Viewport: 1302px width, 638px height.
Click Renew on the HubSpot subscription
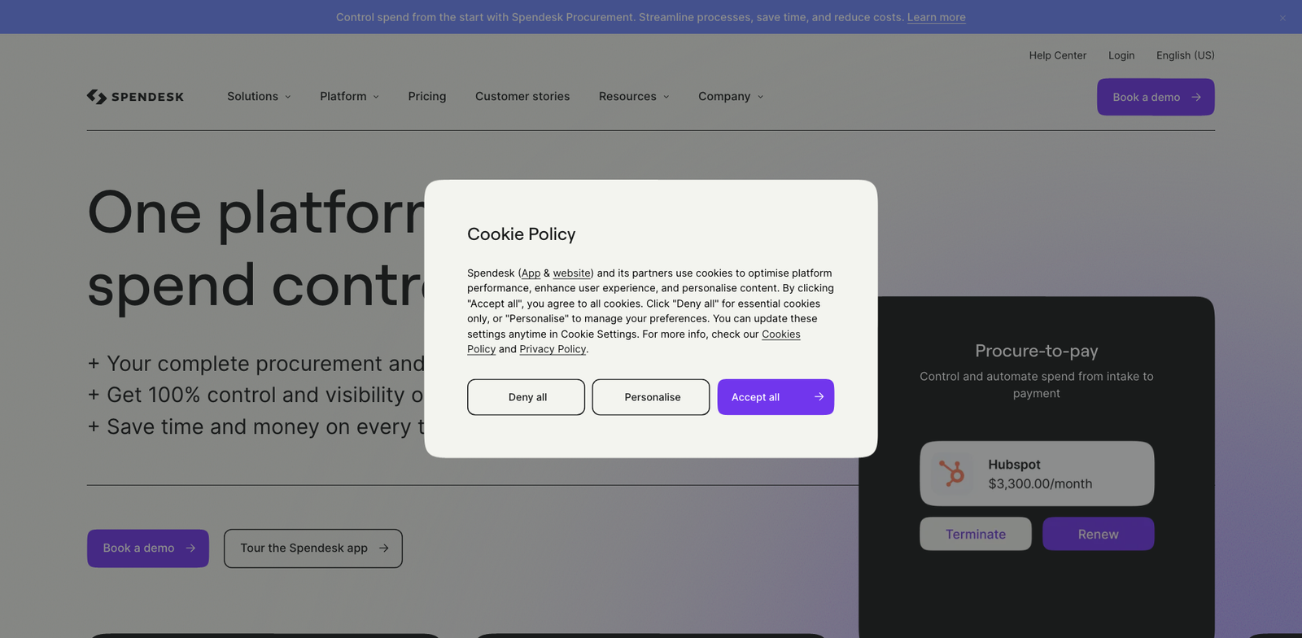point(1098,535)
